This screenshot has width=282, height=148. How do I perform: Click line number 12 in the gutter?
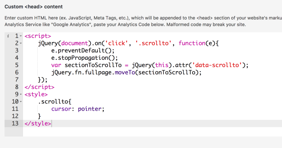pyautogui.click(x=15, y=116)
